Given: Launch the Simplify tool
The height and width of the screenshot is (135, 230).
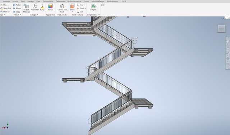Looking at the screenshot, I should [x=93, y=7].
